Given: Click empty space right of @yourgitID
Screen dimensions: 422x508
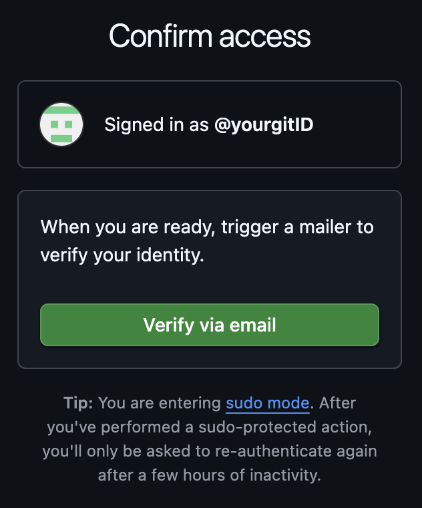Looking at the screenshot, I should tap(356, 125).
